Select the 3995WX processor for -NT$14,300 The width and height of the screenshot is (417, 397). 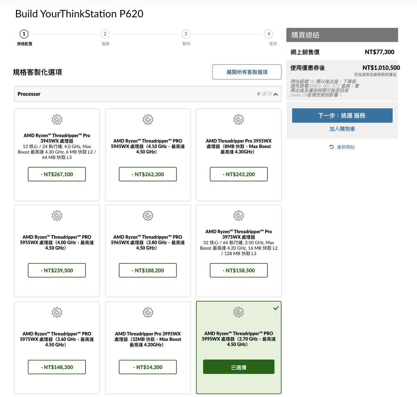click(x=148, y=367)
